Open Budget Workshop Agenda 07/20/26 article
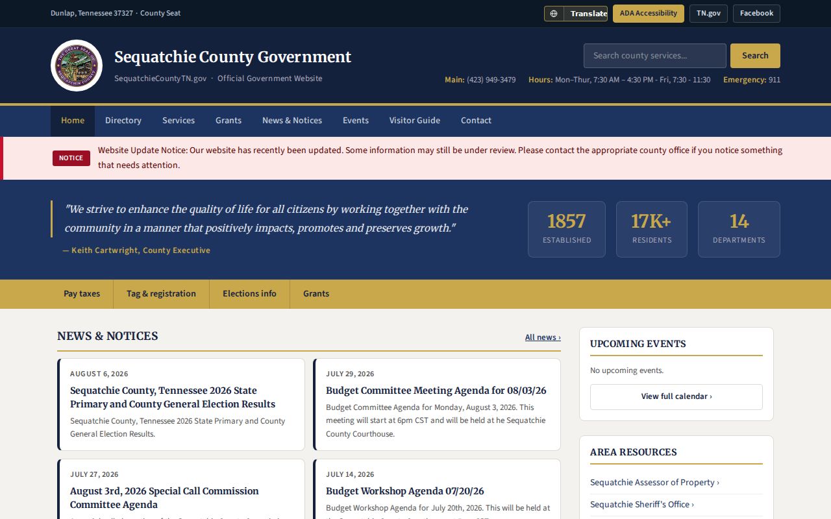Viewport: 831px width, 519px height. [x=404, y=491]
